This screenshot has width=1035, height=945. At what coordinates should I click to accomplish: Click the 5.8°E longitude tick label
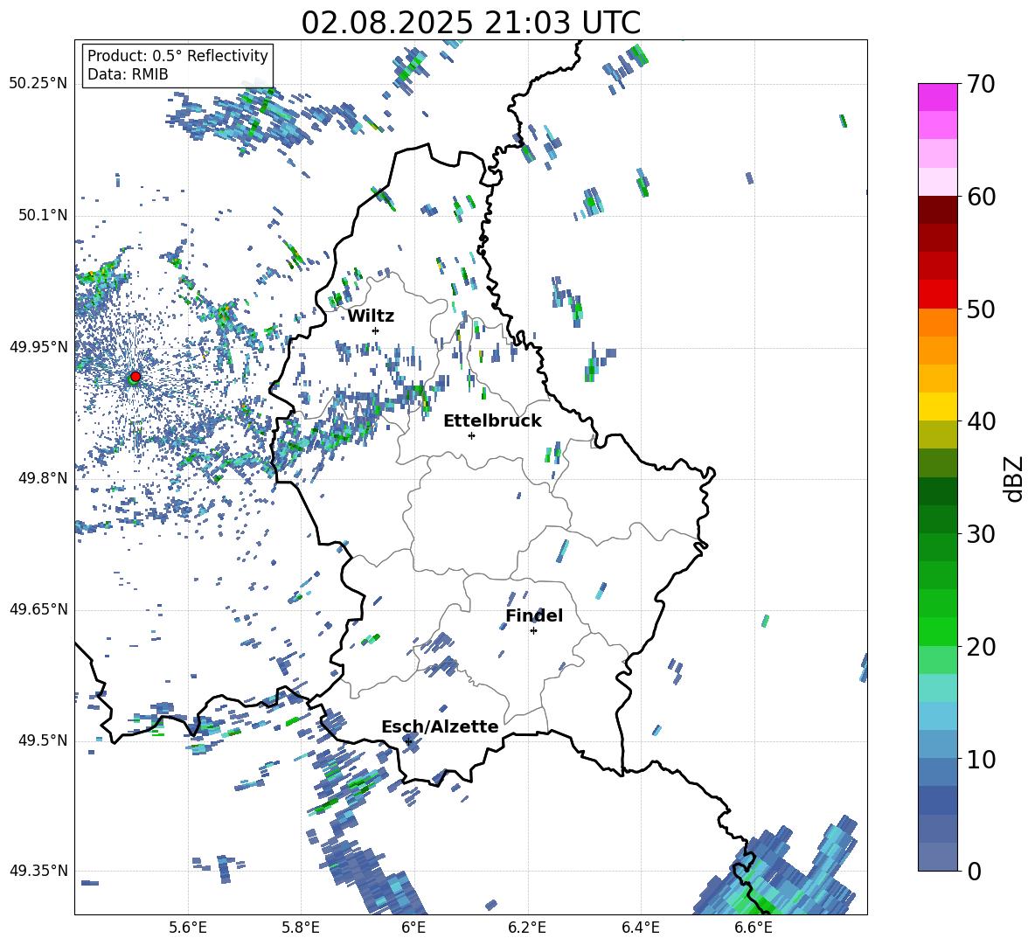click(x=301, y=928)
